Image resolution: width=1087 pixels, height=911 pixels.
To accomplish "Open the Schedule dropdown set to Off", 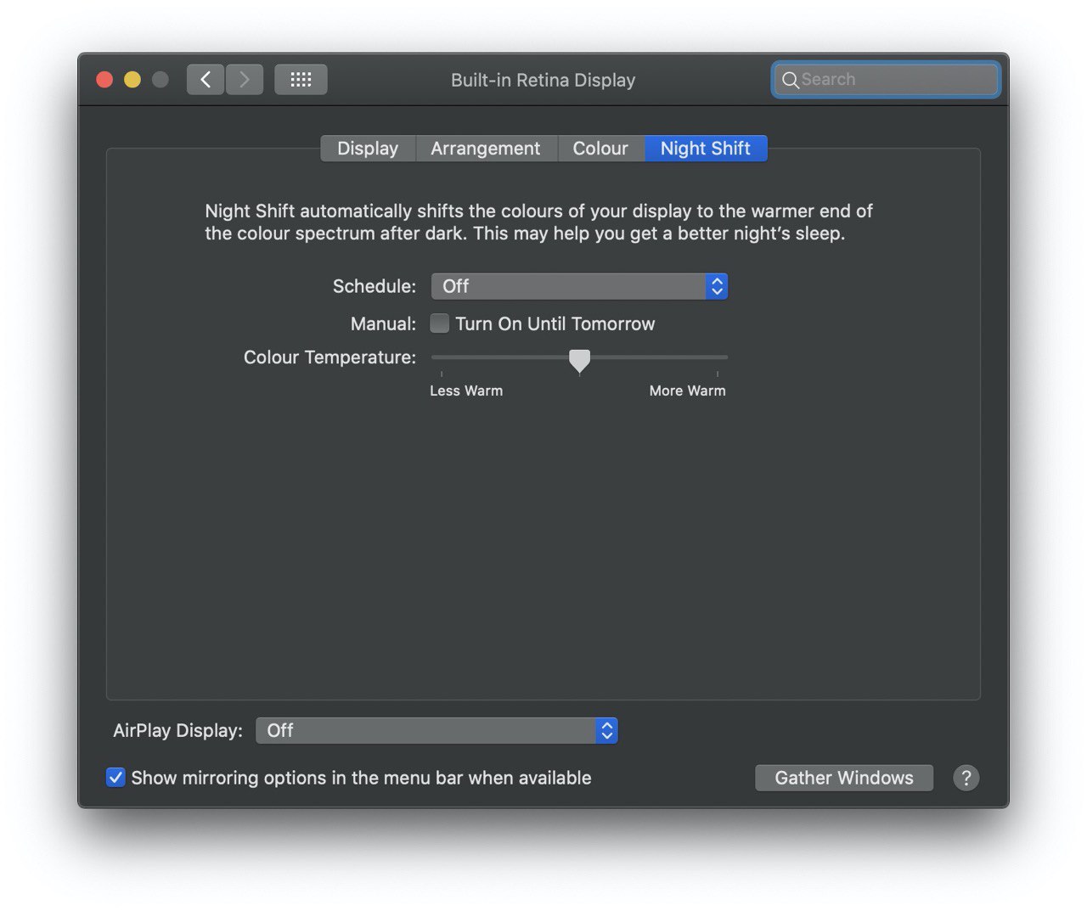I will 579,286.
